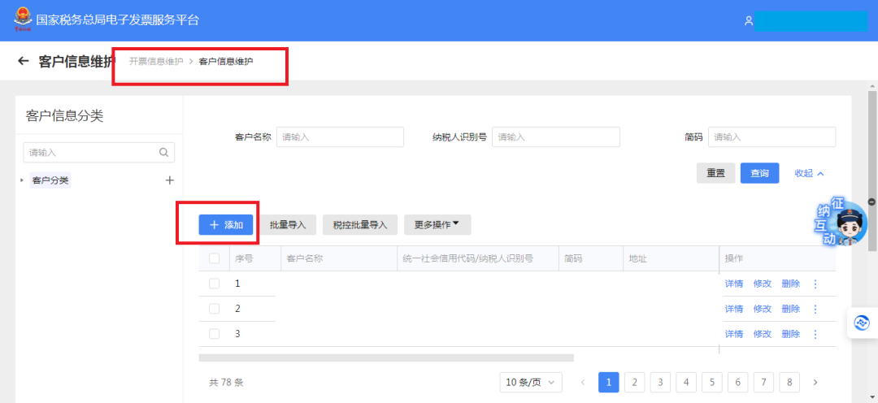Focus the 客户名称 input field
This screenshot has height=403, width=878.
(340, 137)
